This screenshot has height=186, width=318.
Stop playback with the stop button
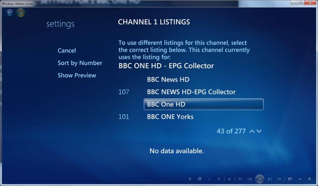coord(229,179)
